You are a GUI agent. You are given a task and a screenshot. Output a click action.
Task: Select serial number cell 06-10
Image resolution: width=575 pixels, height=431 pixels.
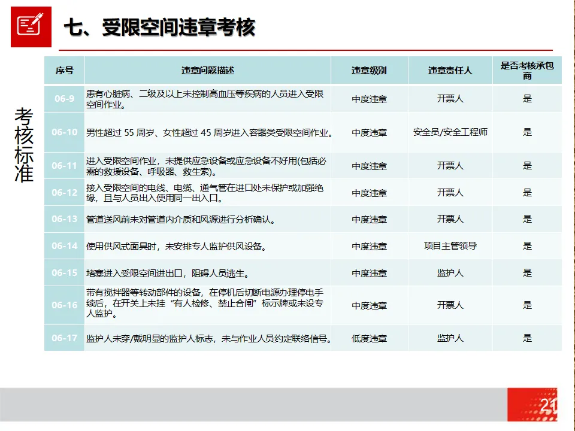coord(65,132)
